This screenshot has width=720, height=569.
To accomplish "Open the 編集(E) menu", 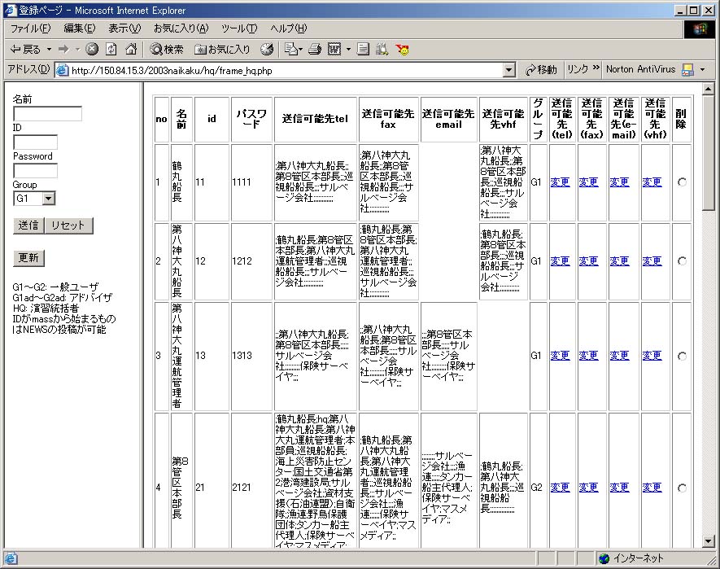I will pos(80,28).
